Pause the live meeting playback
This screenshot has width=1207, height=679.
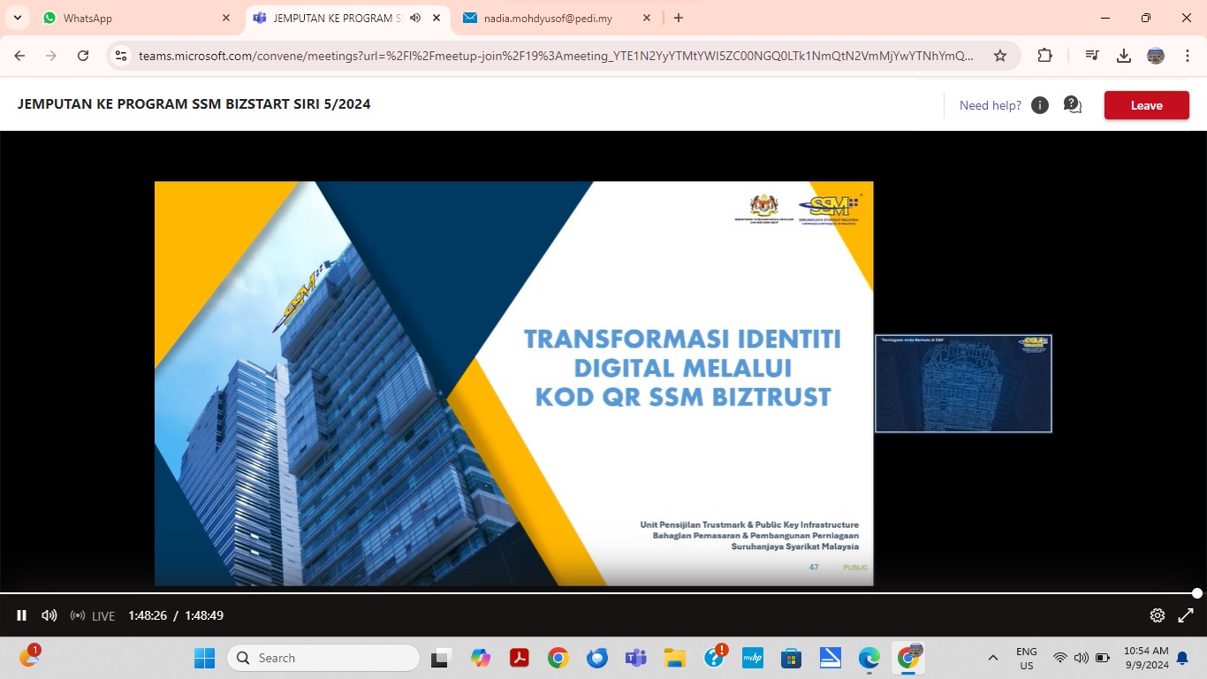[x=22, y=615]
